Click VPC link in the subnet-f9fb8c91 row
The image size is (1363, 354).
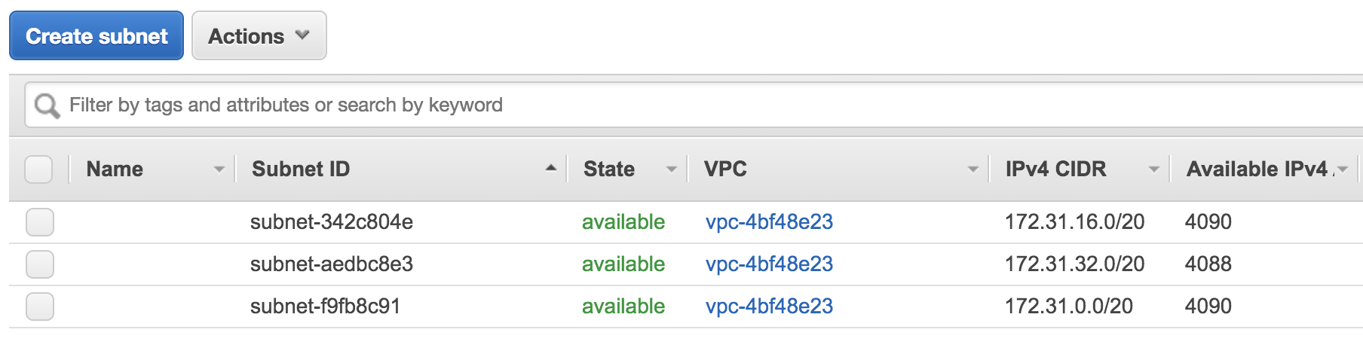coord(769,307)
